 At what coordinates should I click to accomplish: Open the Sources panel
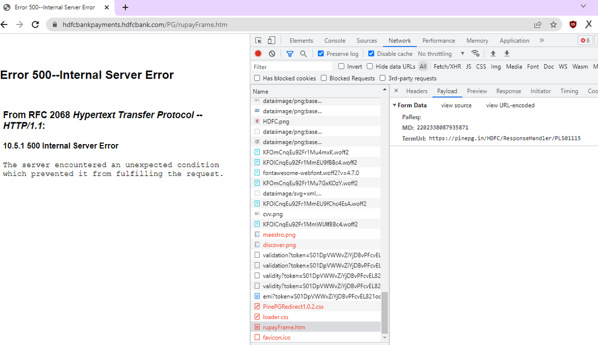(x=367, y=40)
